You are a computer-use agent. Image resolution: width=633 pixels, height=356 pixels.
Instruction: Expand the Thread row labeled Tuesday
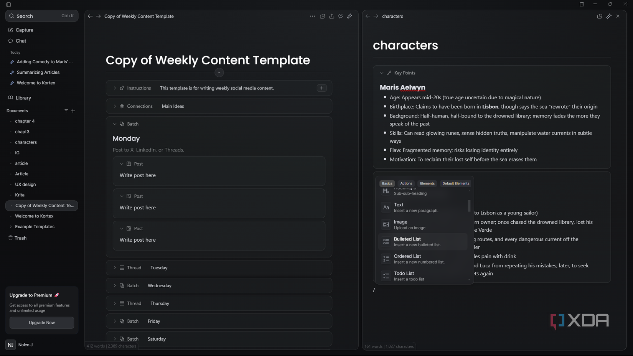point(114,268)
